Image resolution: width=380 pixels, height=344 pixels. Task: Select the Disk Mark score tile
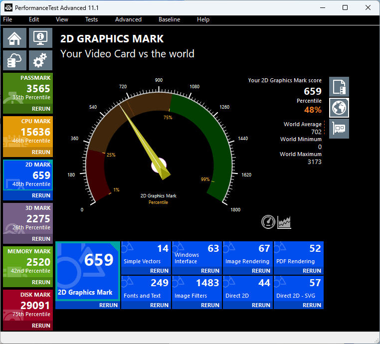coord(28,305)
